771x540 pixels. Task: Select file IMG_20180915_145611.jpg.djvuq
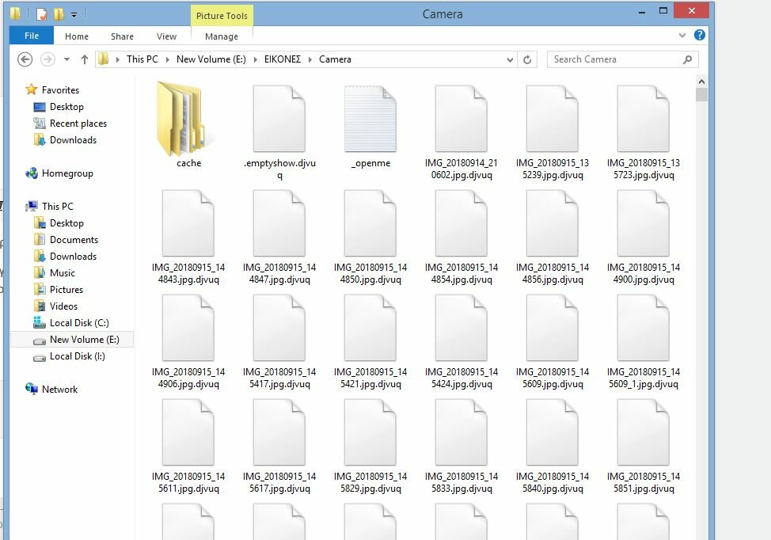coord(188,446)
